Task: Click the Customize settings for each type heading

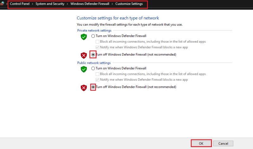Action: tap(118, 18)
